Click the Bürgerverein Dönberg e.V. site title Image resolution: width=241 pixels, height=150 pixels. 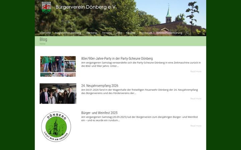(x=86, y=7)
